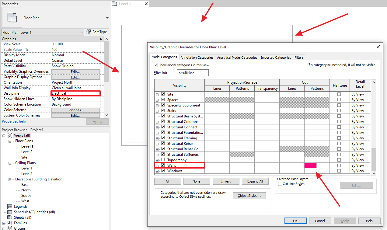Click the Color Scheme <none> button
Screen dimensions: 387x230
coord(75,110)
